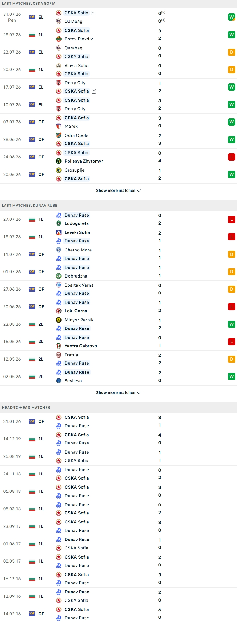Click the Botev Plovdiv club crest
The image size is (237, 622).
[x=59, y=39]
